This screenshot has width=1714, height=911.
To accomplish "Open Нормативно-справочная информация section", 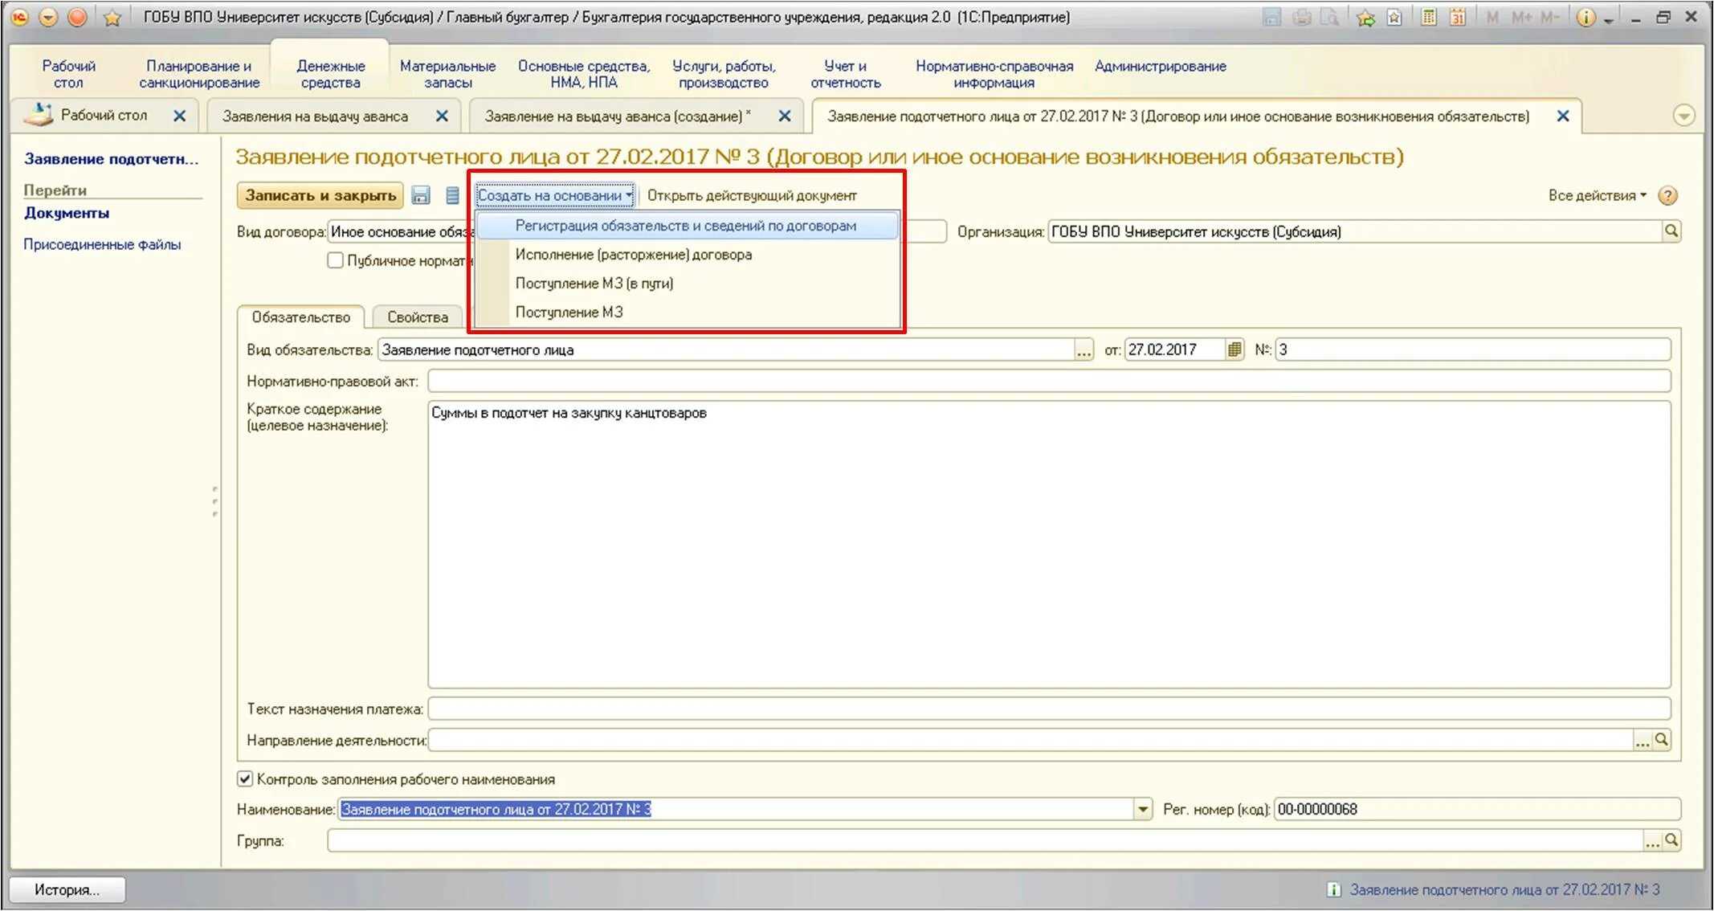I will tap(994, 74).
